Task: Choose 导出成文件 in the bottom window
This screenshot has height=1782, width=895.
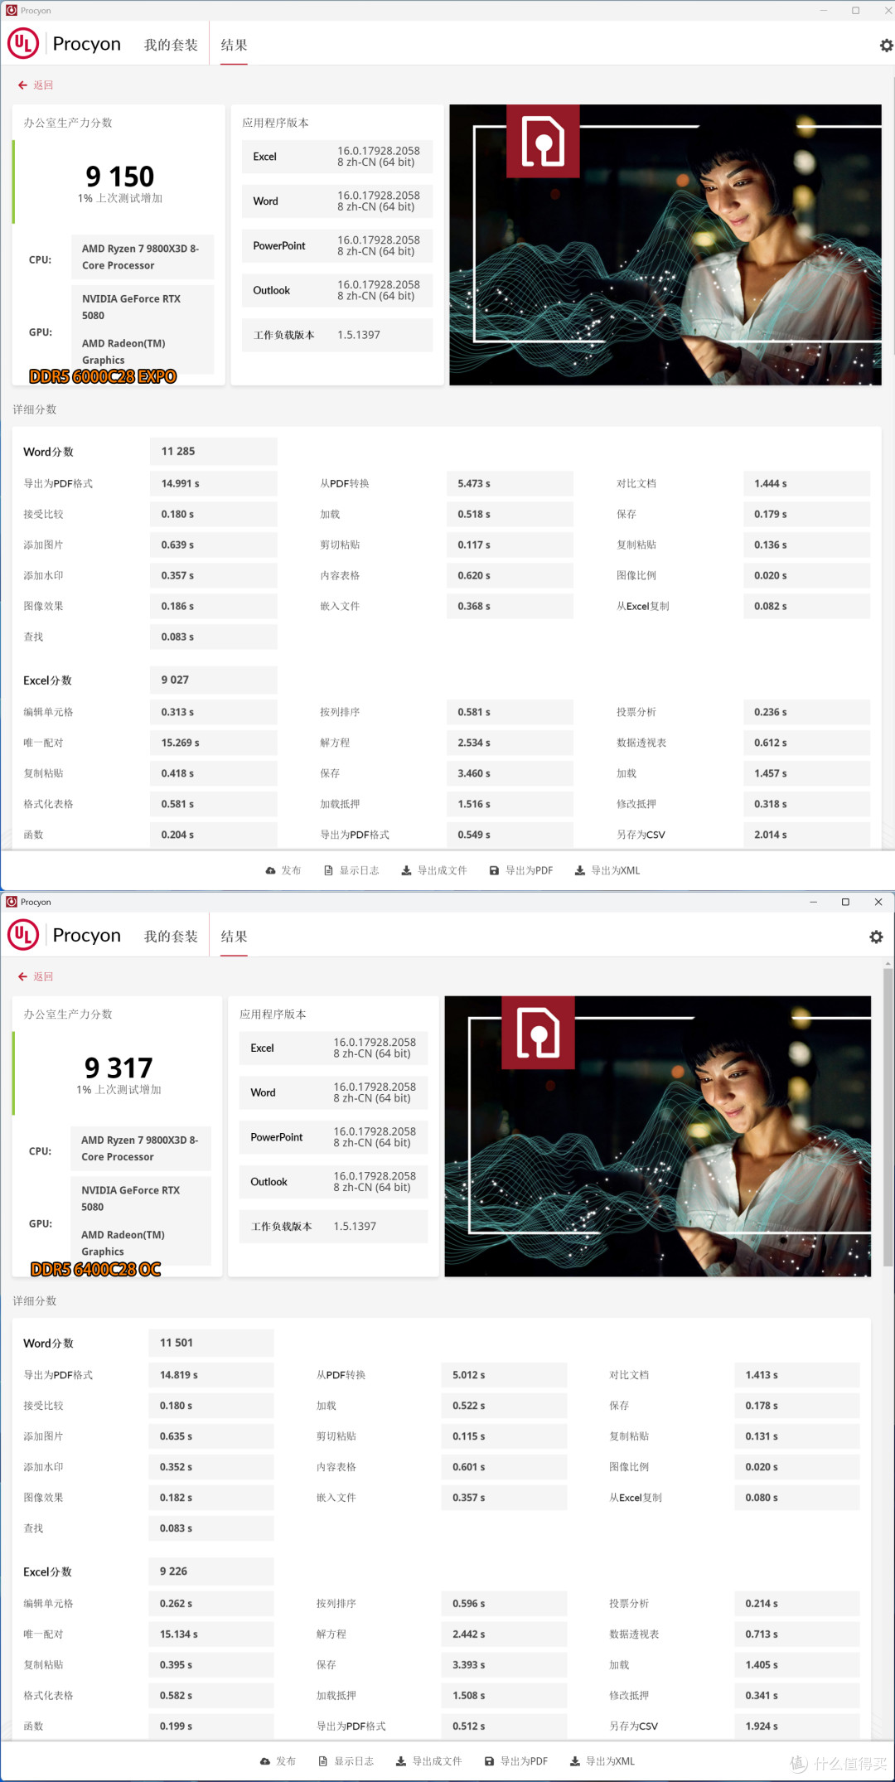Action: point(429,1761)
